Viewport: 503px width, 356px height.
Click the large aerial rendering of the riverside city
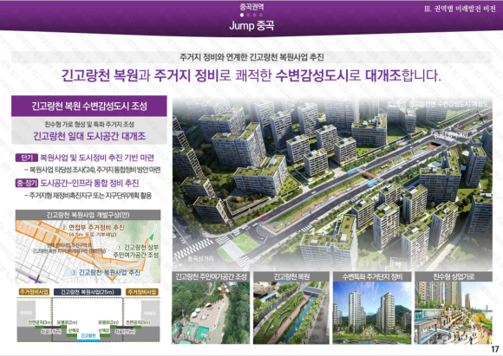point(332,183)
